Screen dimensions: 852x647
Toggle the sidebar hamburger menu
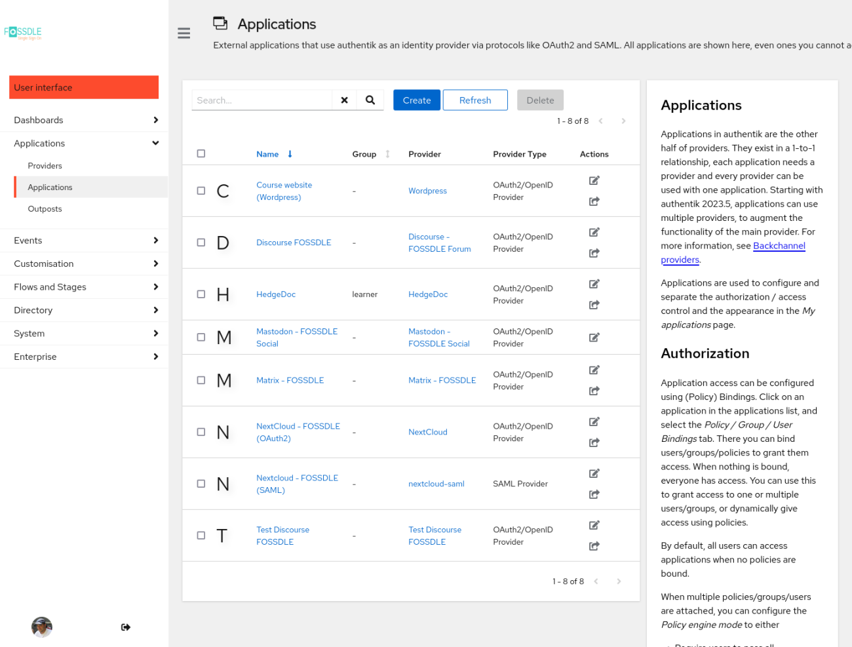184,33
